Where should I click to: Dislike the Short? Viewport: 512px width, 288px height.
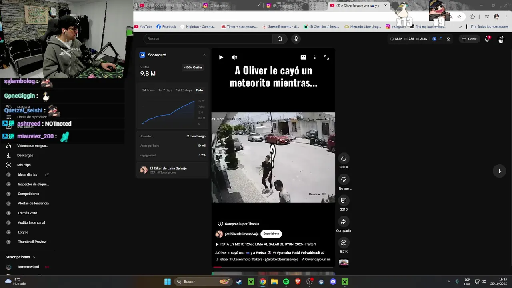pyautogui.click(x=344, y=179)
